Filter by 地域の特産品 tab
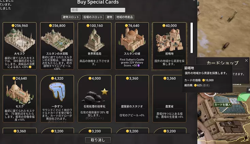The image size is (250, 144). [x=125, y=17]
